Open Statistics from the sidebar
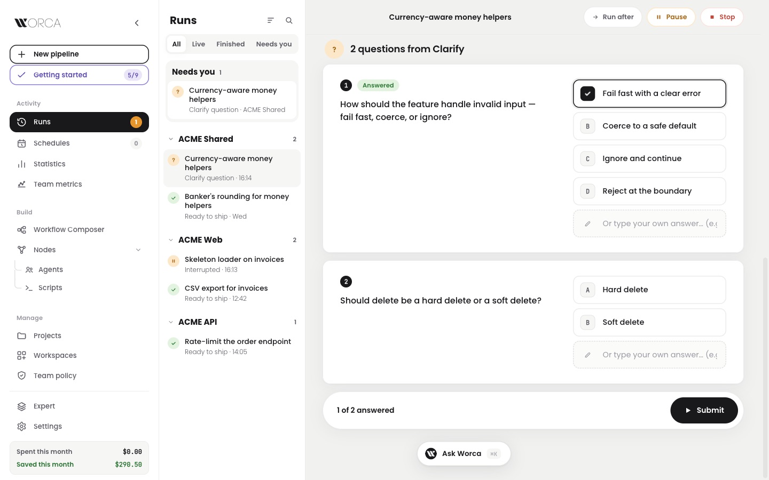 [x=79, y=164]
